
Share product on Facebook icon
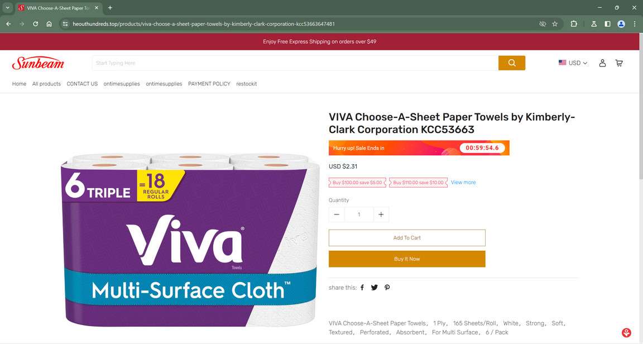pyautogui.click(x=362, y=288)
